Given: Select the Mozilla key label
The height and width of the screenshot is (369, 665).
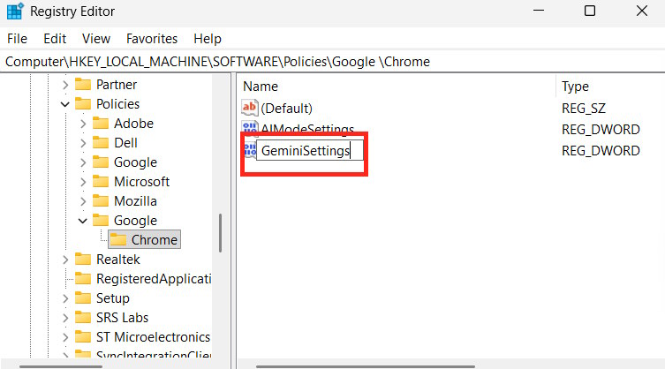Looking at the screenshot, I should pyautogui.click(x=135, y=201).
